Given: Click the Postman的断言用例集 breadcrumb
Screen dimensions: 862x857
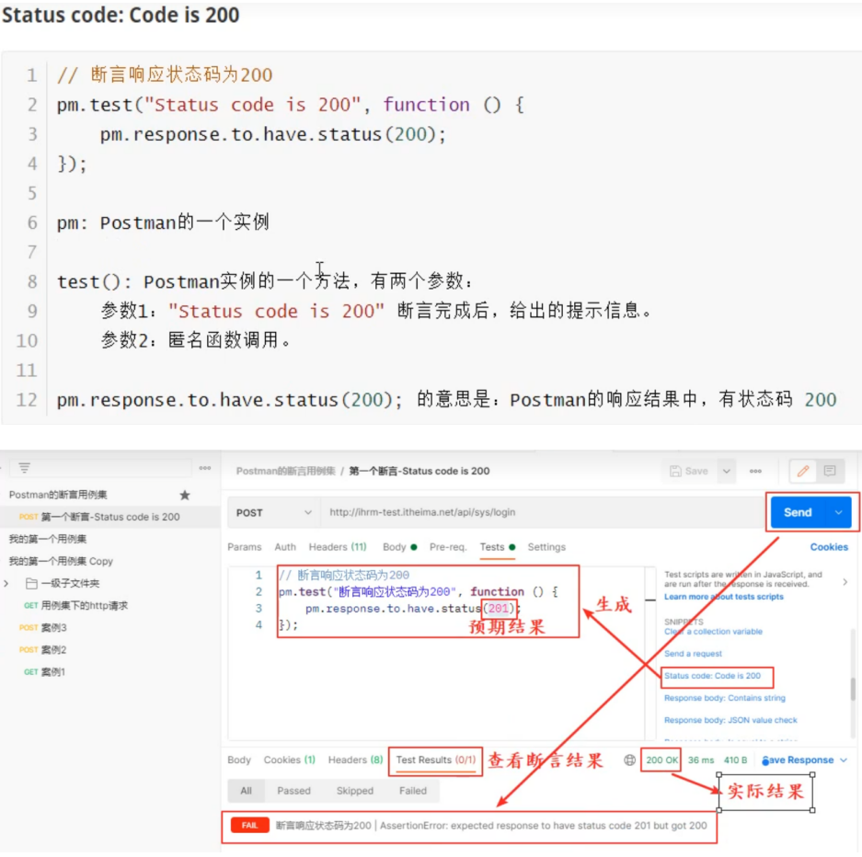Looking at the screenshot, I should click(x=285, y=471).
